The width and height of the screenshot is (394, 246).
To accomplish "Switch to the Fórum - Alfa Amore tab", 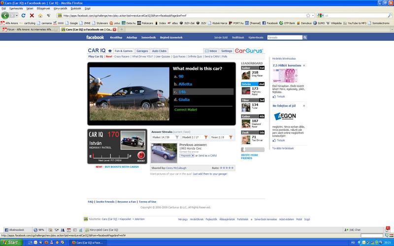I will (x=29, y=30).
